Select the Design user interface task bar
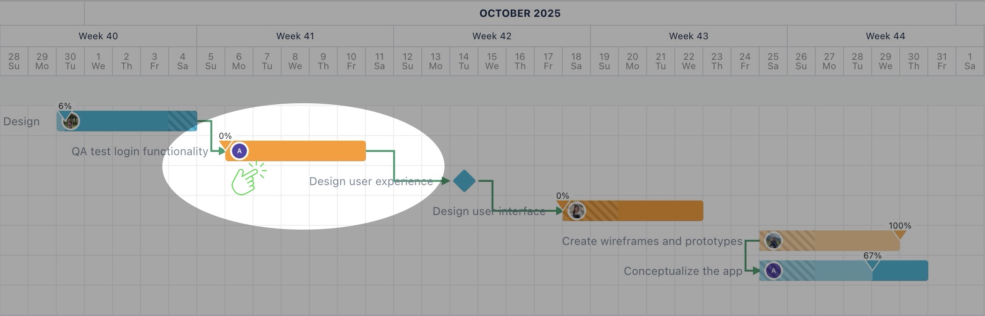Screen dimensions: 985x316 656,211
